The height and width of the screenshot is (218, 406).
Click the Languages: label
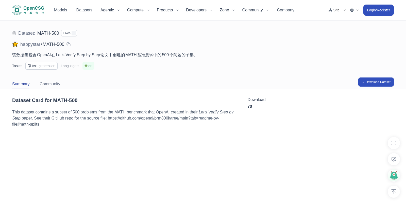tap(70, 66)
